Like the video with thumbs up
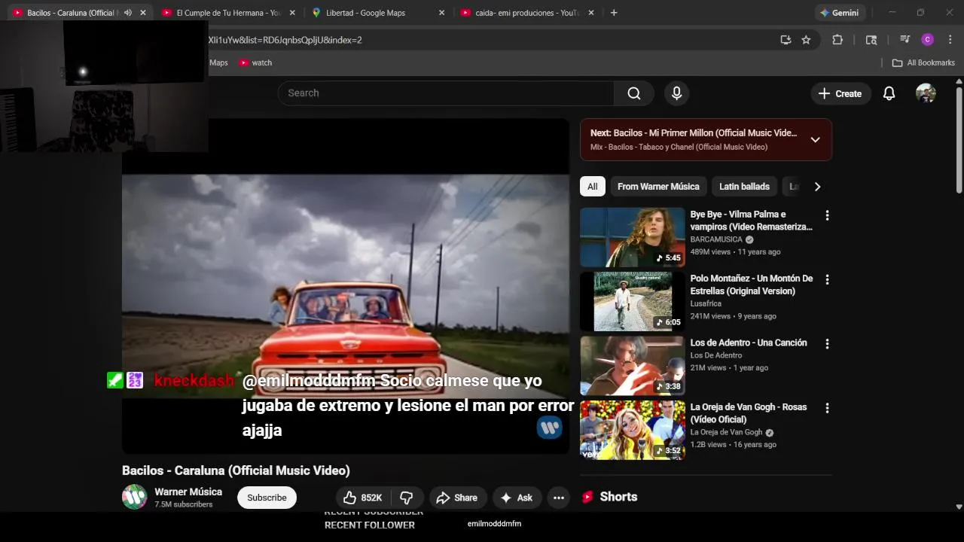 (x=362, y=498)
